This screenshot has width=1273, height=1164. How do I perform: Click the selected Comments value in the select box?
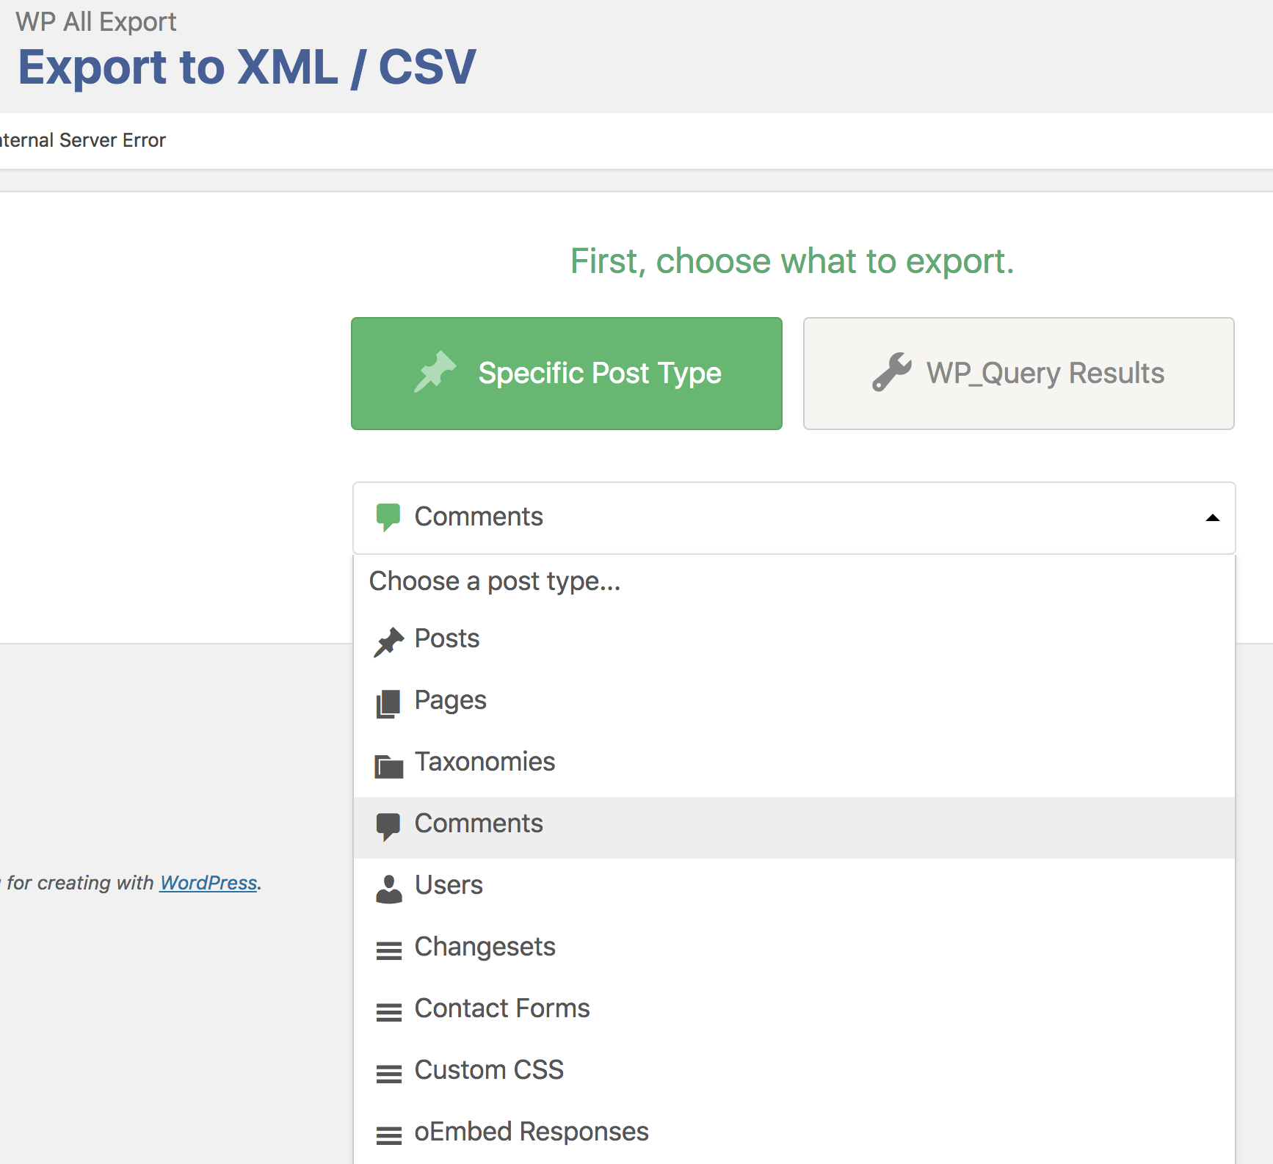pos(479,517)
